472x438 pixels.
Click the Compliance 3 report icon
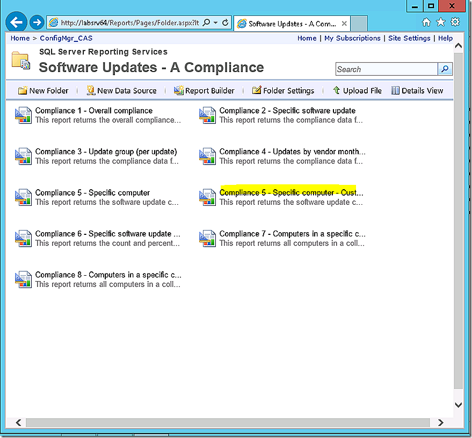24,156
